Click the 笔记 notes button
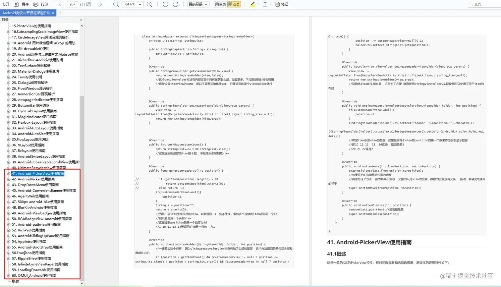This screenshot has width=501, height=287. (282, 4)
